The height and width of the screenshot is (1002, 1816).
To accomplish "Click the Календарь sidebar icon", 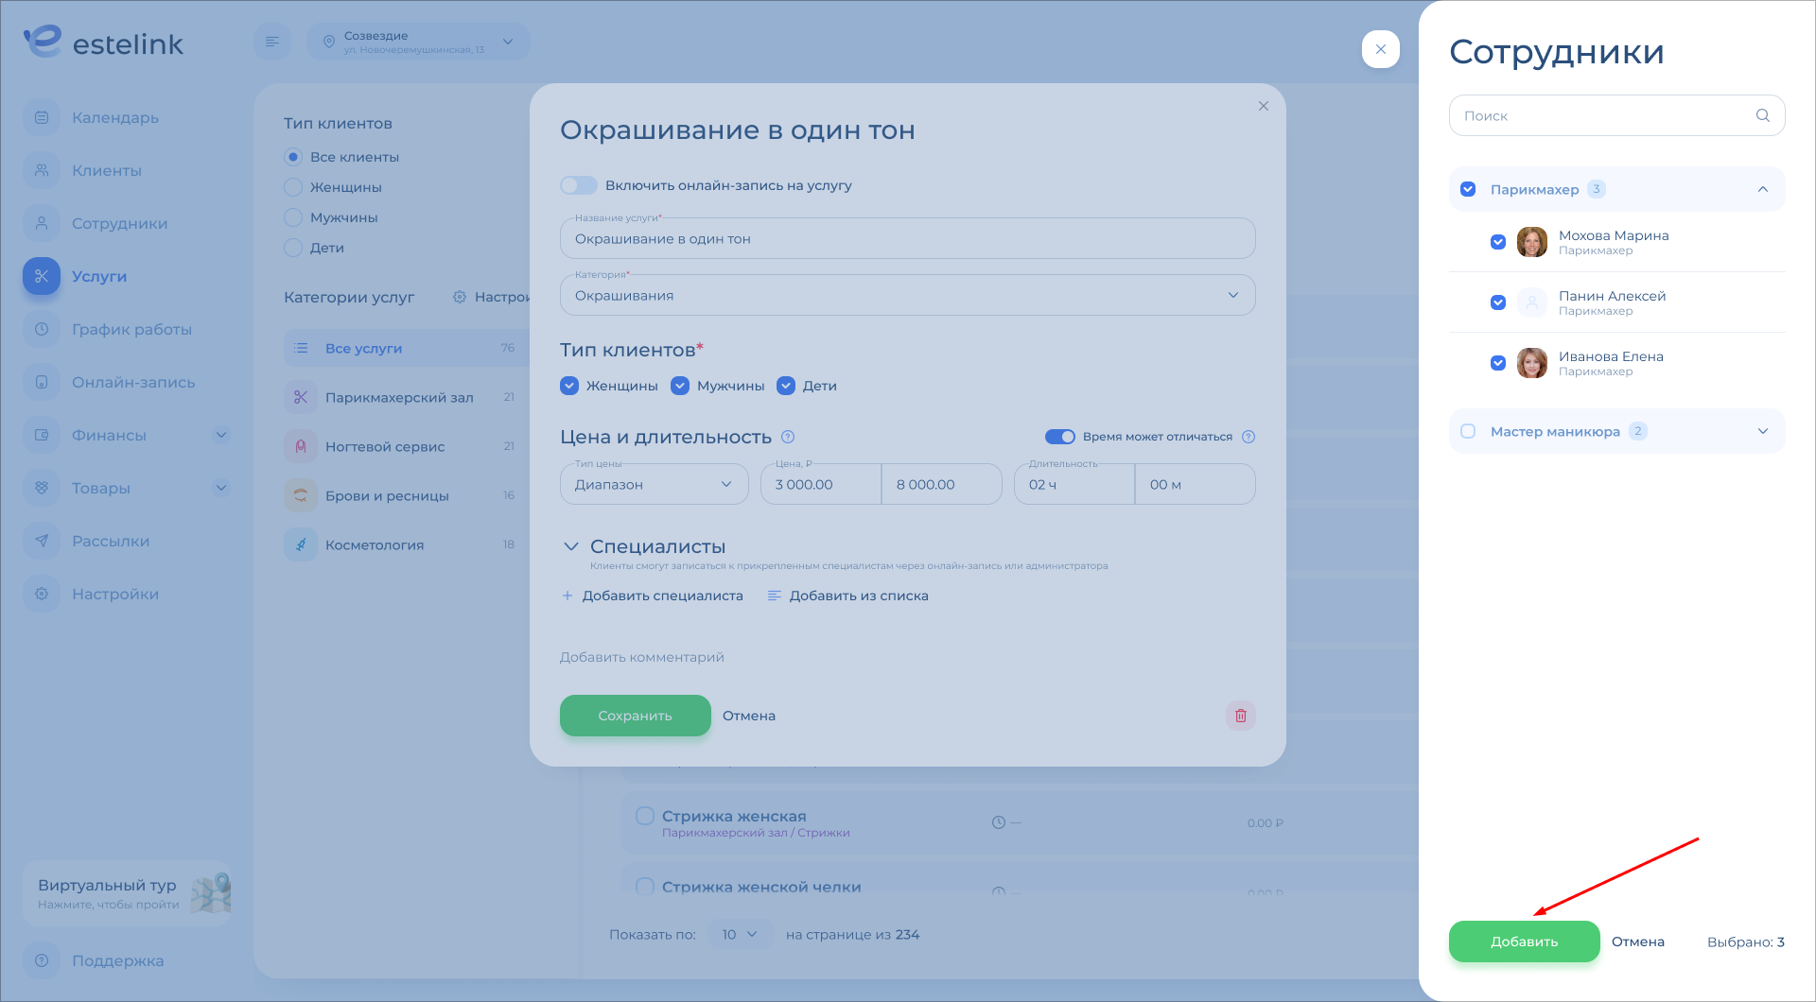I will point(42,118).
